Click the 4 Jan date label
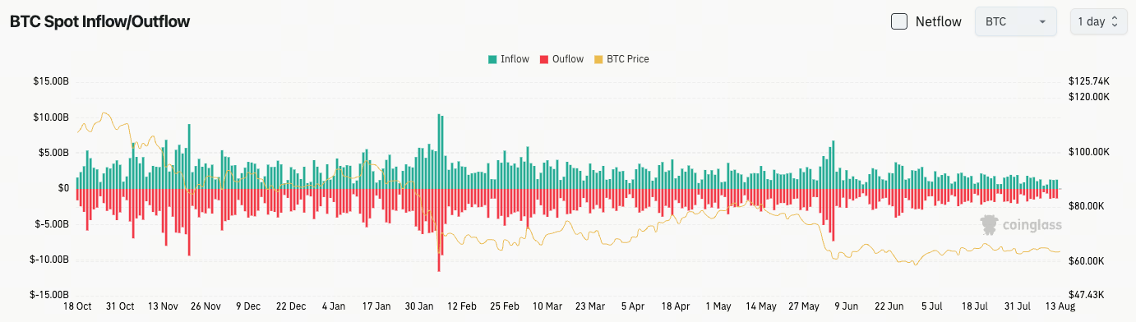The height and width of the screenshot is (322, 1136). click(334, 306)
